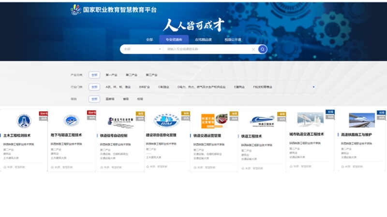Open the 全部 dropdown in the search bar
The height and width of the screenshot is (217, 387).
click(x=142, y=49)
